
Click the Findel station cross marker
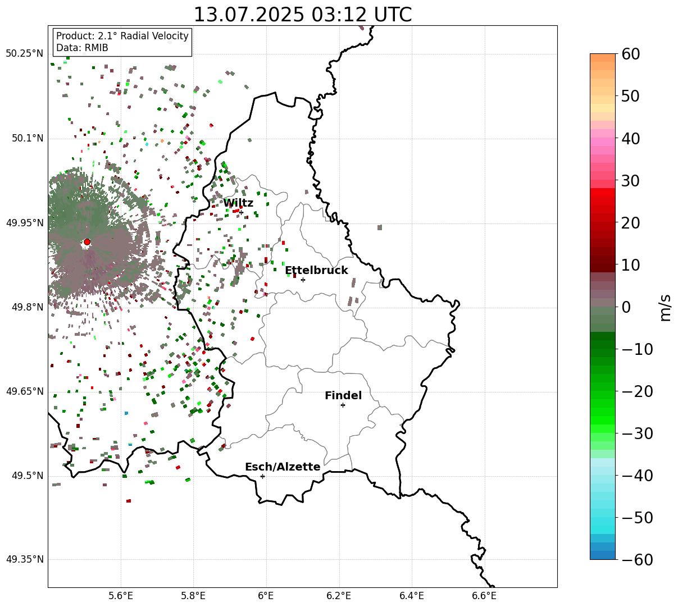[343, 405]
